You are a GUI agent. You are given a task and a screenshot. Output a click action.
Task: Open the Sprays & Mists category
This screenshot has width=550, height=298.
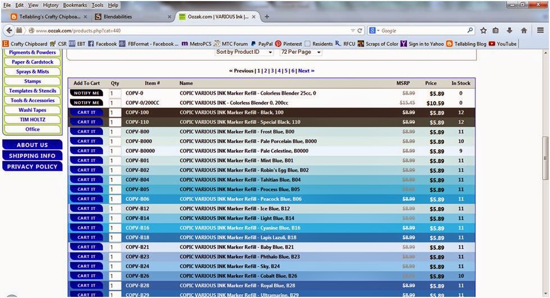pyautogui.click(x=32, y=71)
